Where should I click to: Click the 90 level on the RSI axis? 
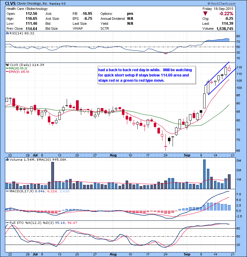238,36
